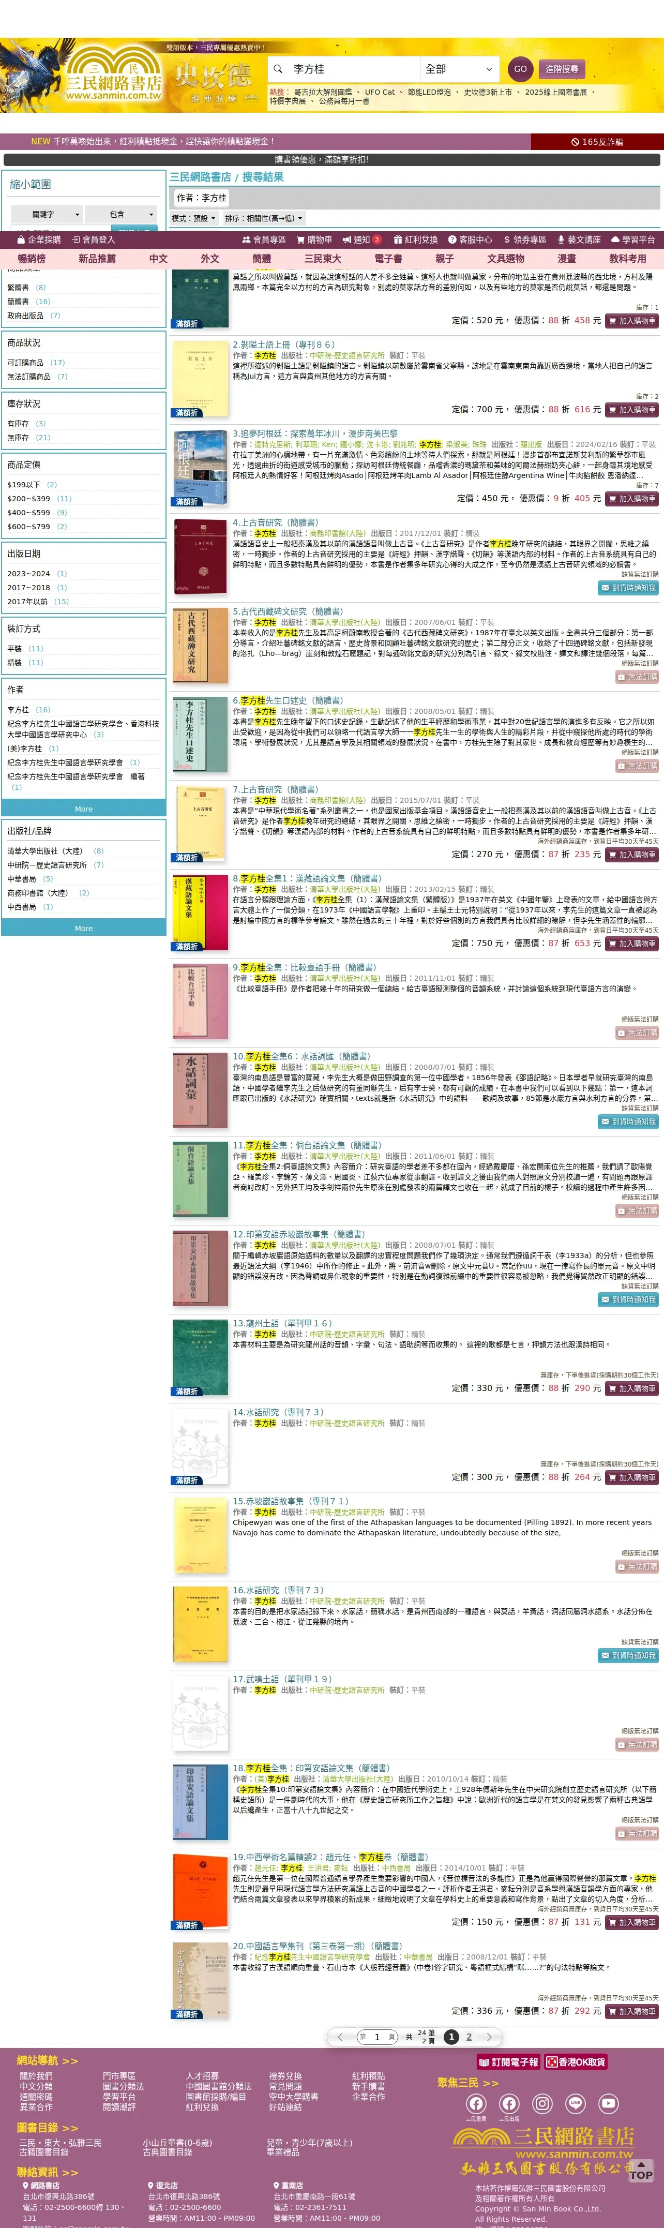Open footer link 人才招募
The height and width of the screenshot is (2228, 664).
point(202,2076)
